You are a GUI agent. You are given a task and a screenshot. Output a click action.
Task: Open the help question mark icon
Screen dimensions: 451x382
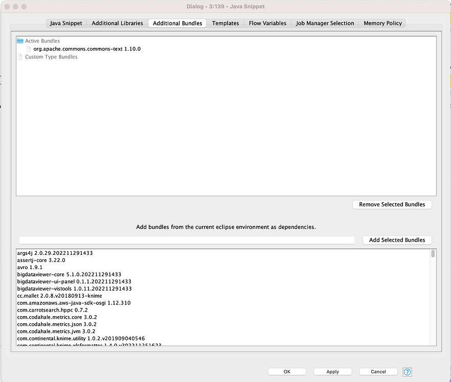pos(407,372)
